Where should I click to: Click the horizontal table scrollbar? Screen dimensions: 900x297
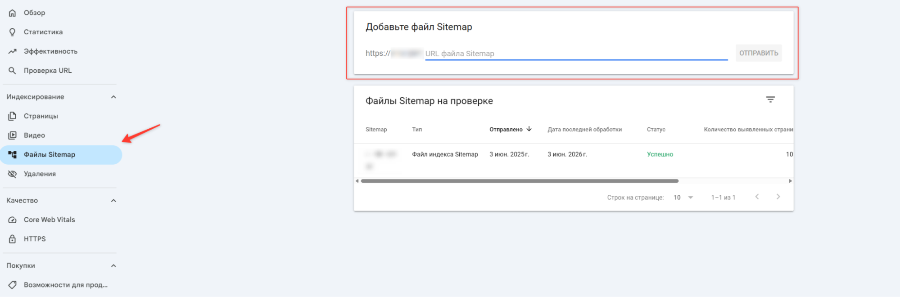pyautogui.click(x=520, y=181)
